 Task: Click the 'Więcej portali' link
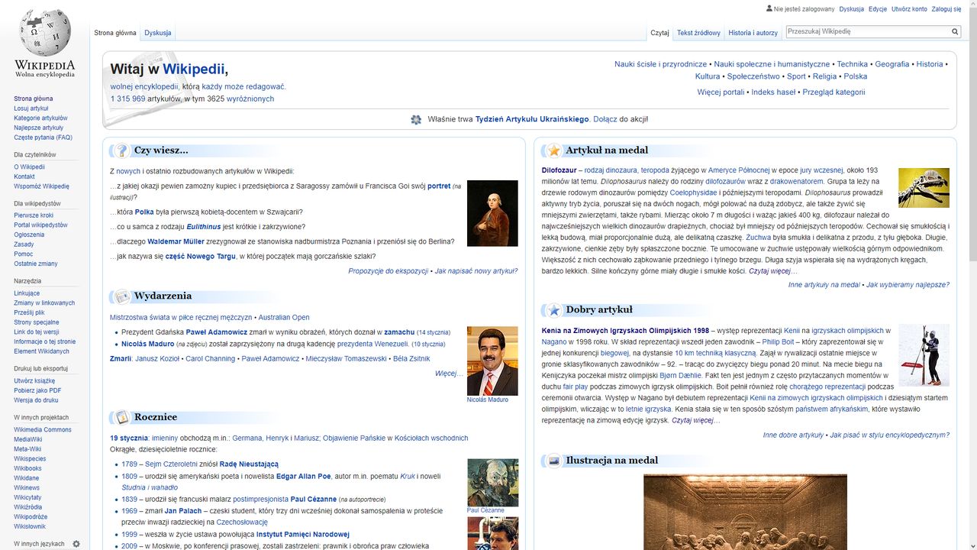point(721,92)
